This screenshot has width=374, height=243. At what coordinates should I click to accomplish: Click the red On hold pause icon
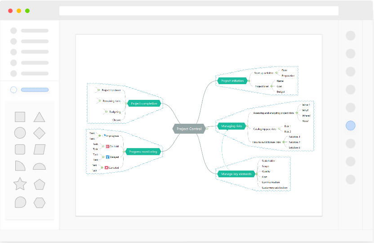(x=107, y=146)
